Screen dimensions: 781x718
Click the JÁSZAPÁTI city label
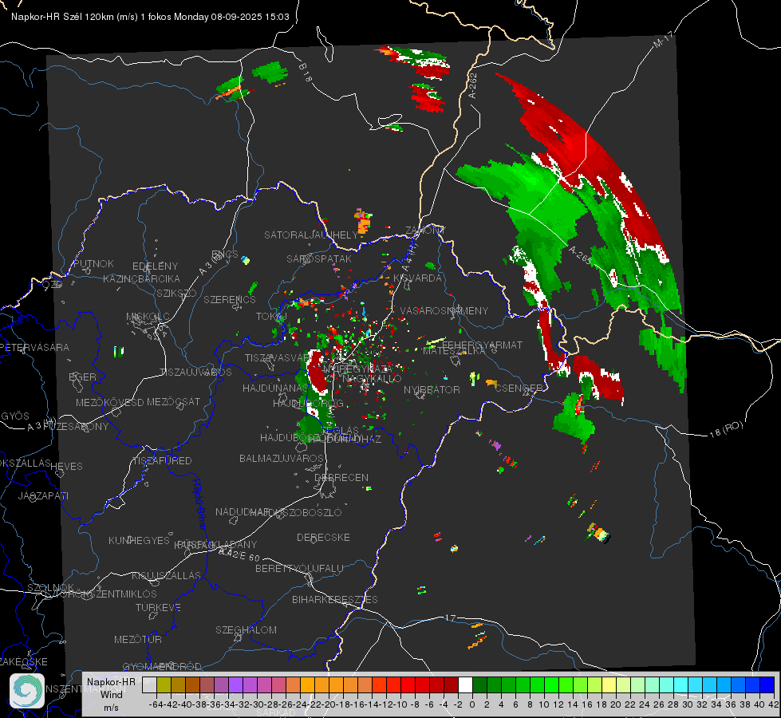(x=43, y=495)
